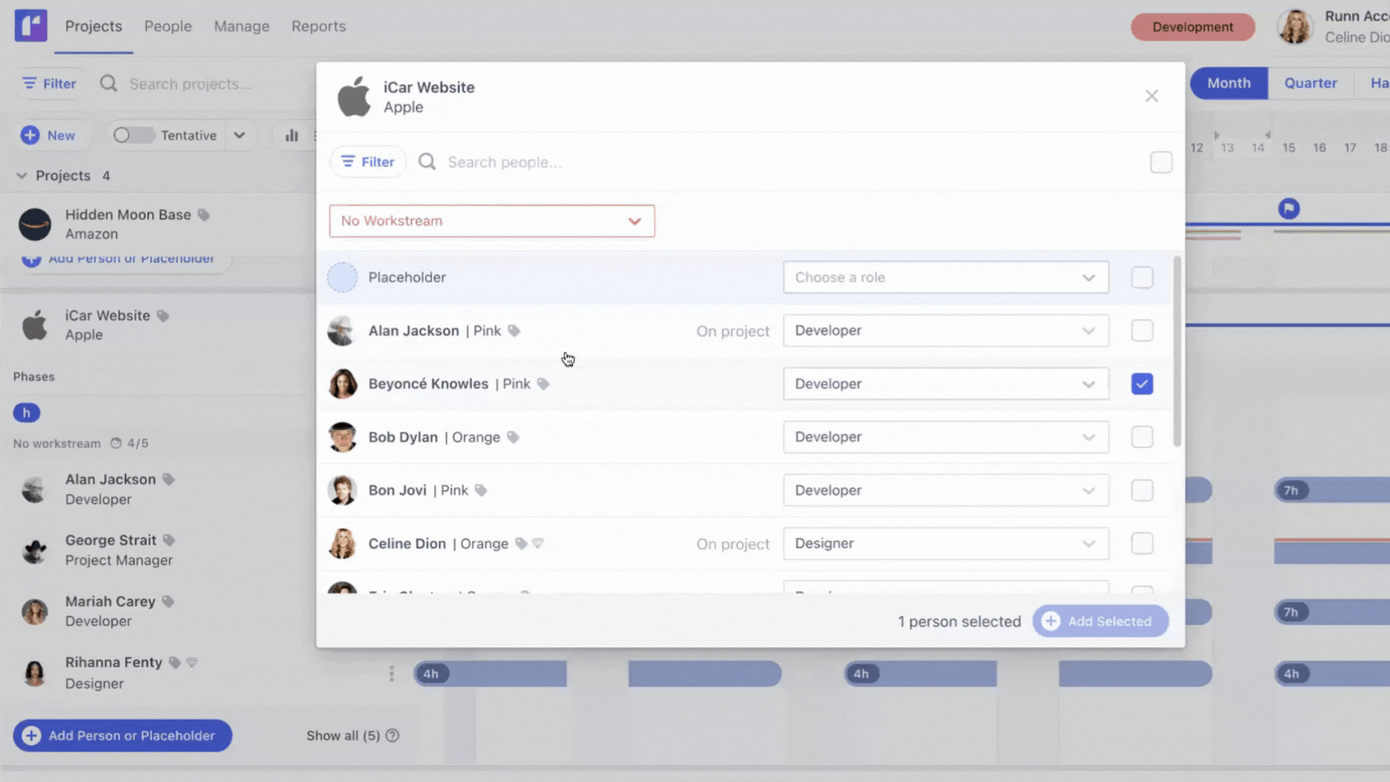Click the milestone flag marker on timeline
1390x782 pixels.
[1289, 209]
